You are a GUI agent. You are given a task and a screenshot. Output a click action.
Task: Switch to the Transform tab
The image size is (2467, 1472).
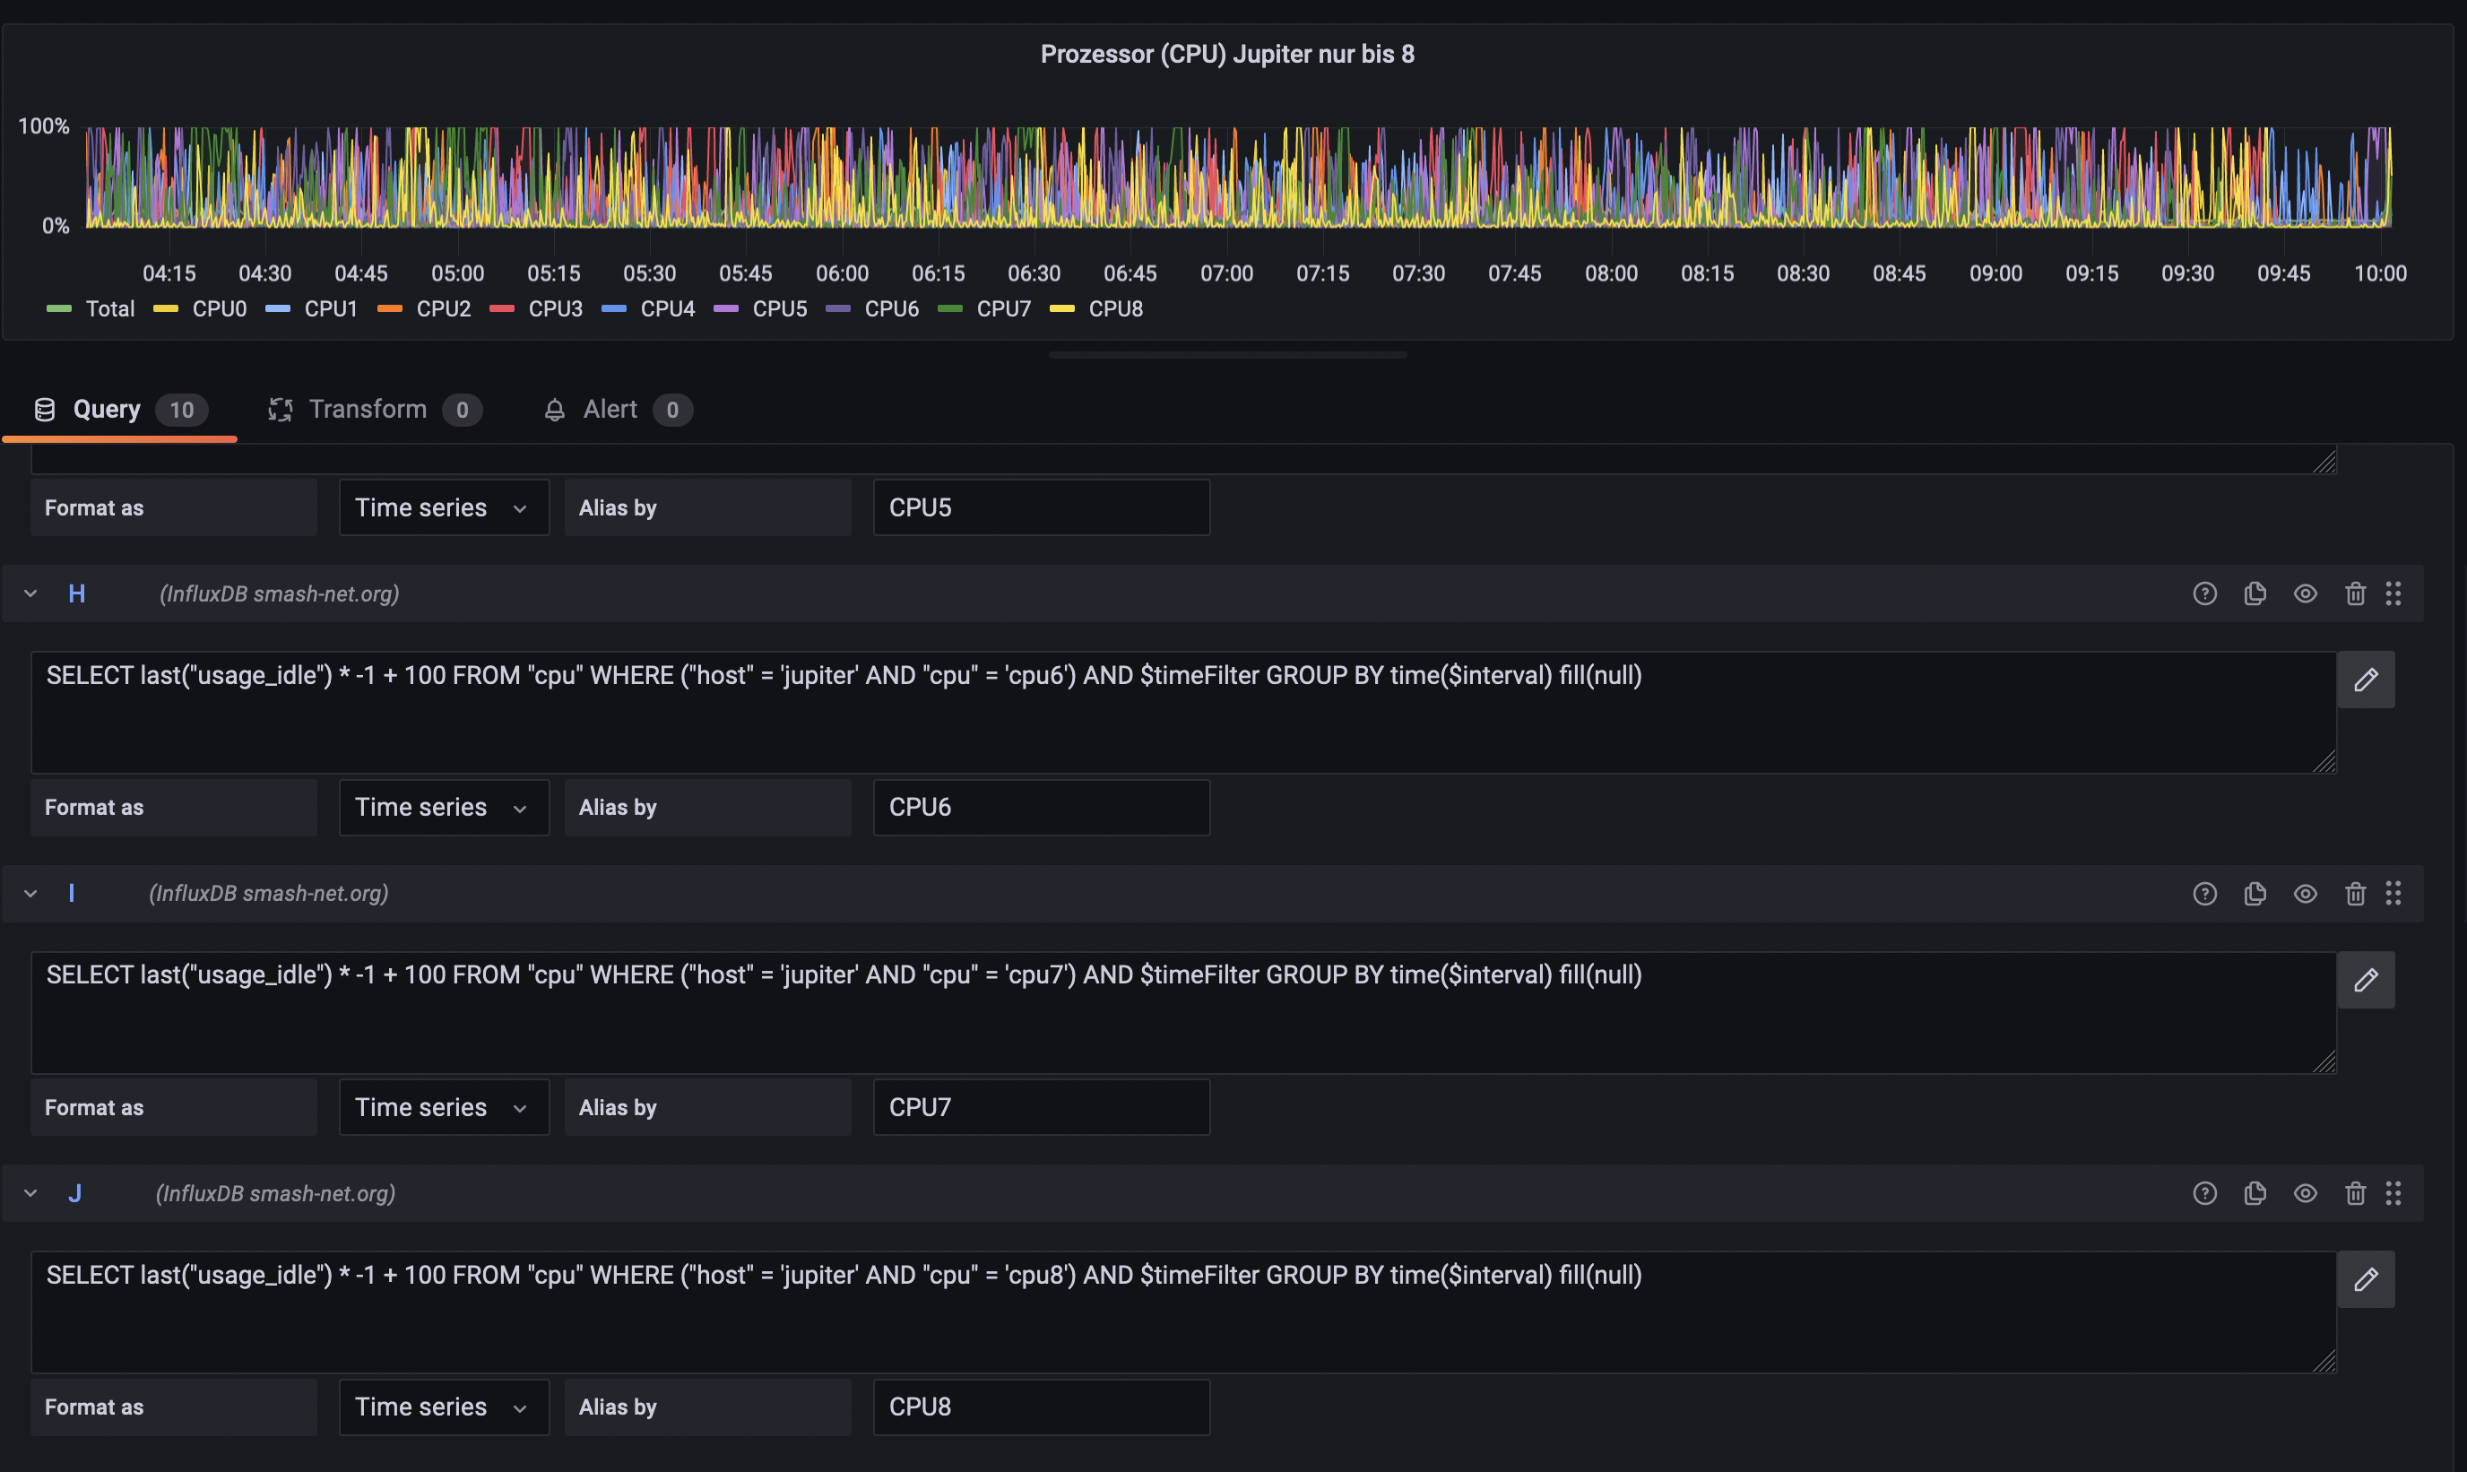366,409
